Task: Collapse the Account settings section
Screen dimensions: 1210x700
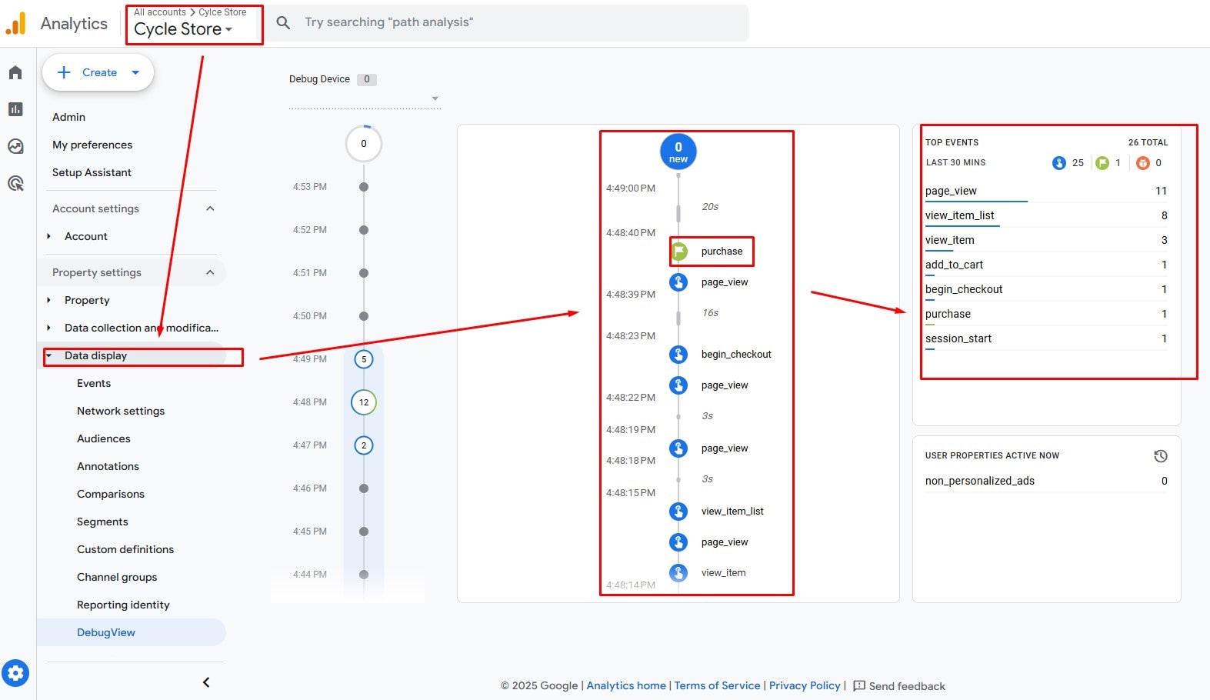Action: pos(210,208)
